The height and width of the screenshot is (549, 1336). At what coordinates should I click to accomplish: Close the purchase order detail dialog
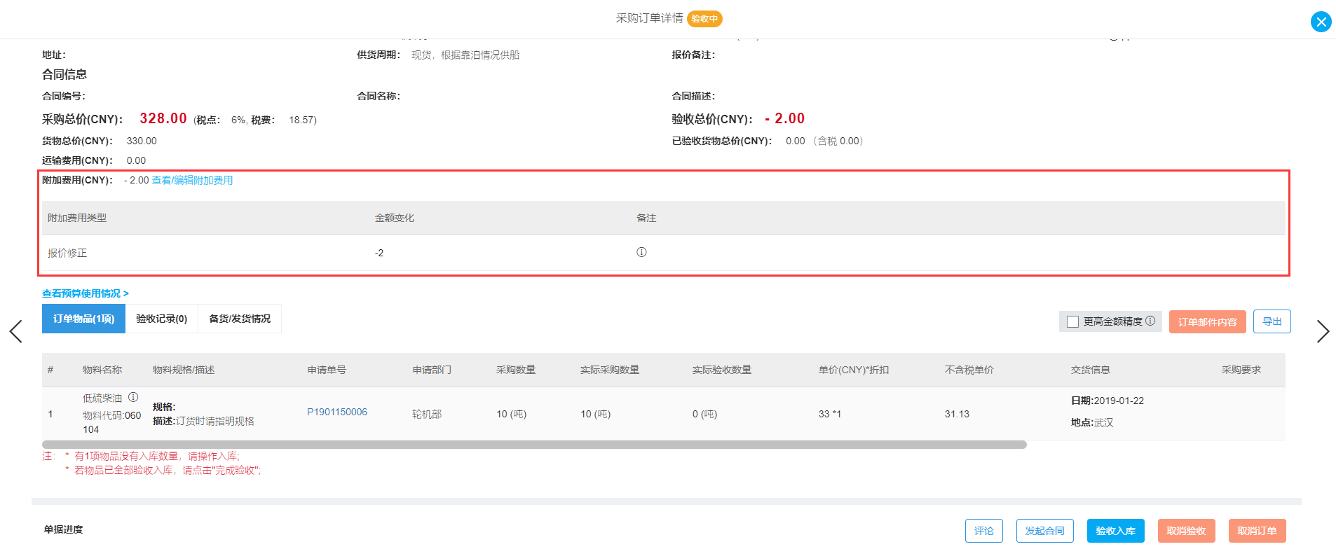tap(1321, 22)
